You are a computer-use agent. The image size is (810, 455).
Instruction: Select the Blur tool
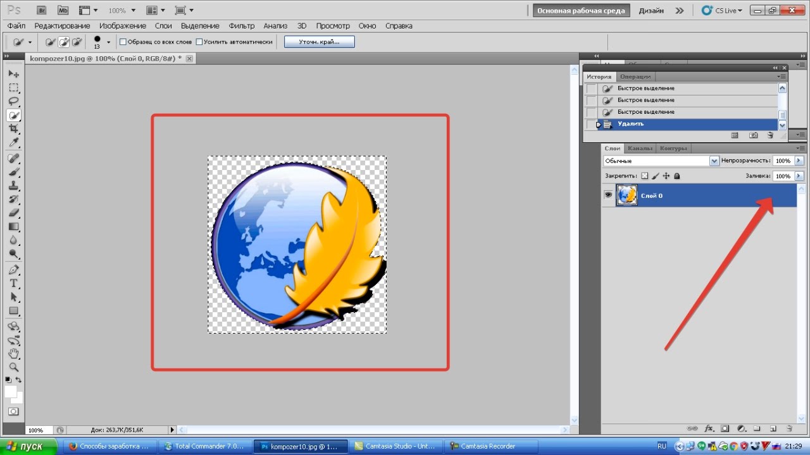point(13,241)
